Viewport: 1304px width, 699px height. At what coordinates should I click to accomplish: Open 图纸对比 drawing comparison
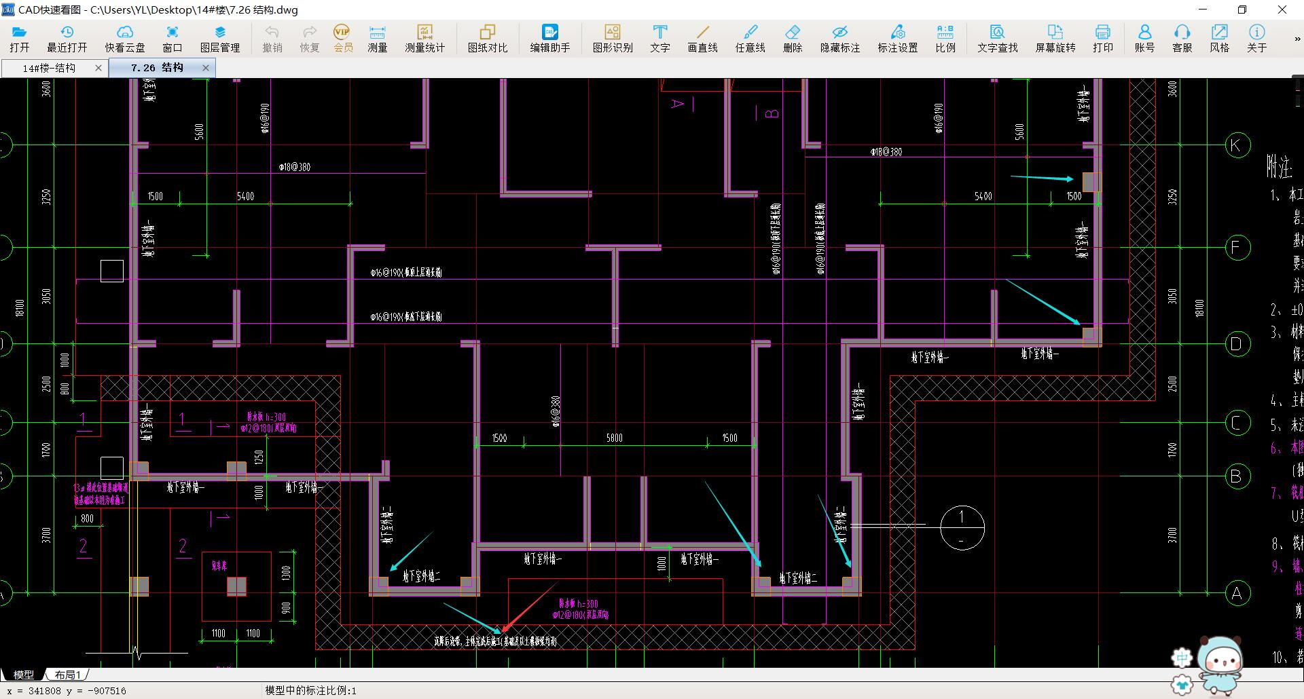pyautogui.click(x=487, y=38)
